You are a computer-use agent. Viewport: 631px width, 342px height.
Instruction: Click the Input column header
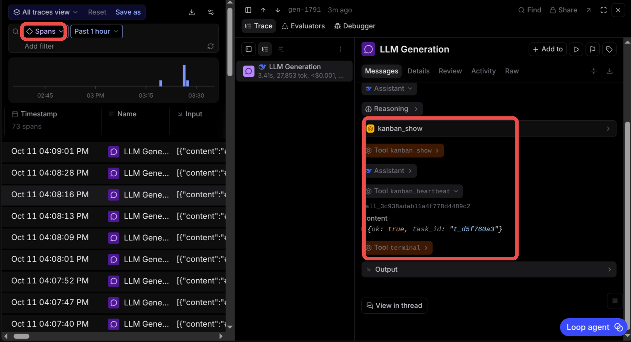tap(190, 114)
